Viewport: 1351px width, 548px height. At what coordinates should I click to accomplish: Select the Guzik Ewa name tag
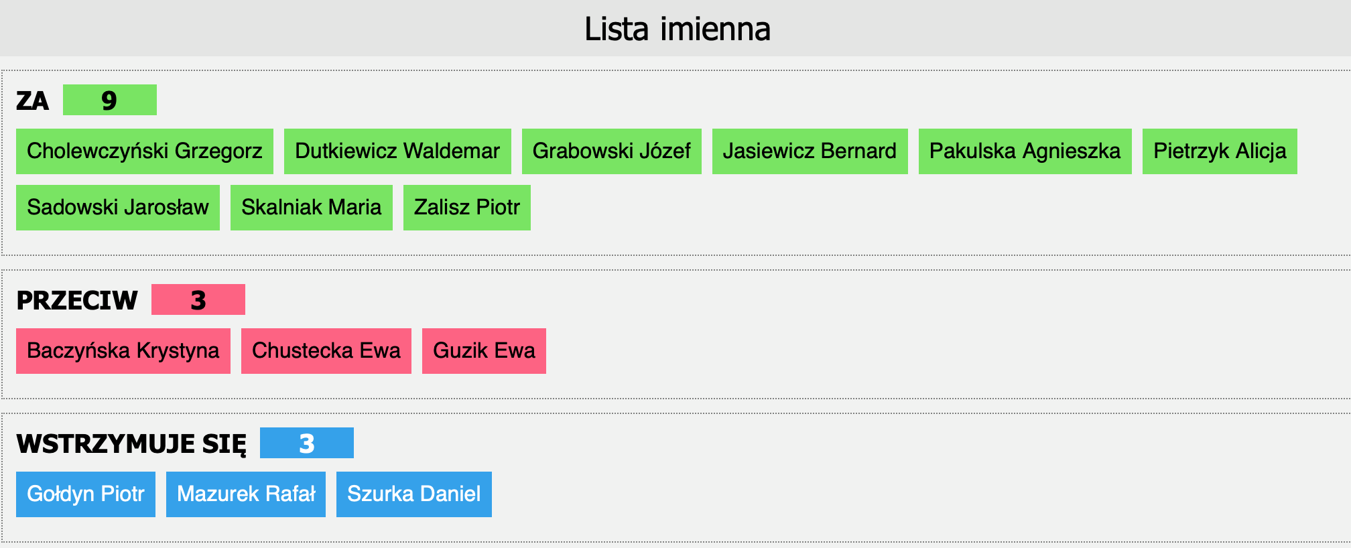tap(484, 351)
